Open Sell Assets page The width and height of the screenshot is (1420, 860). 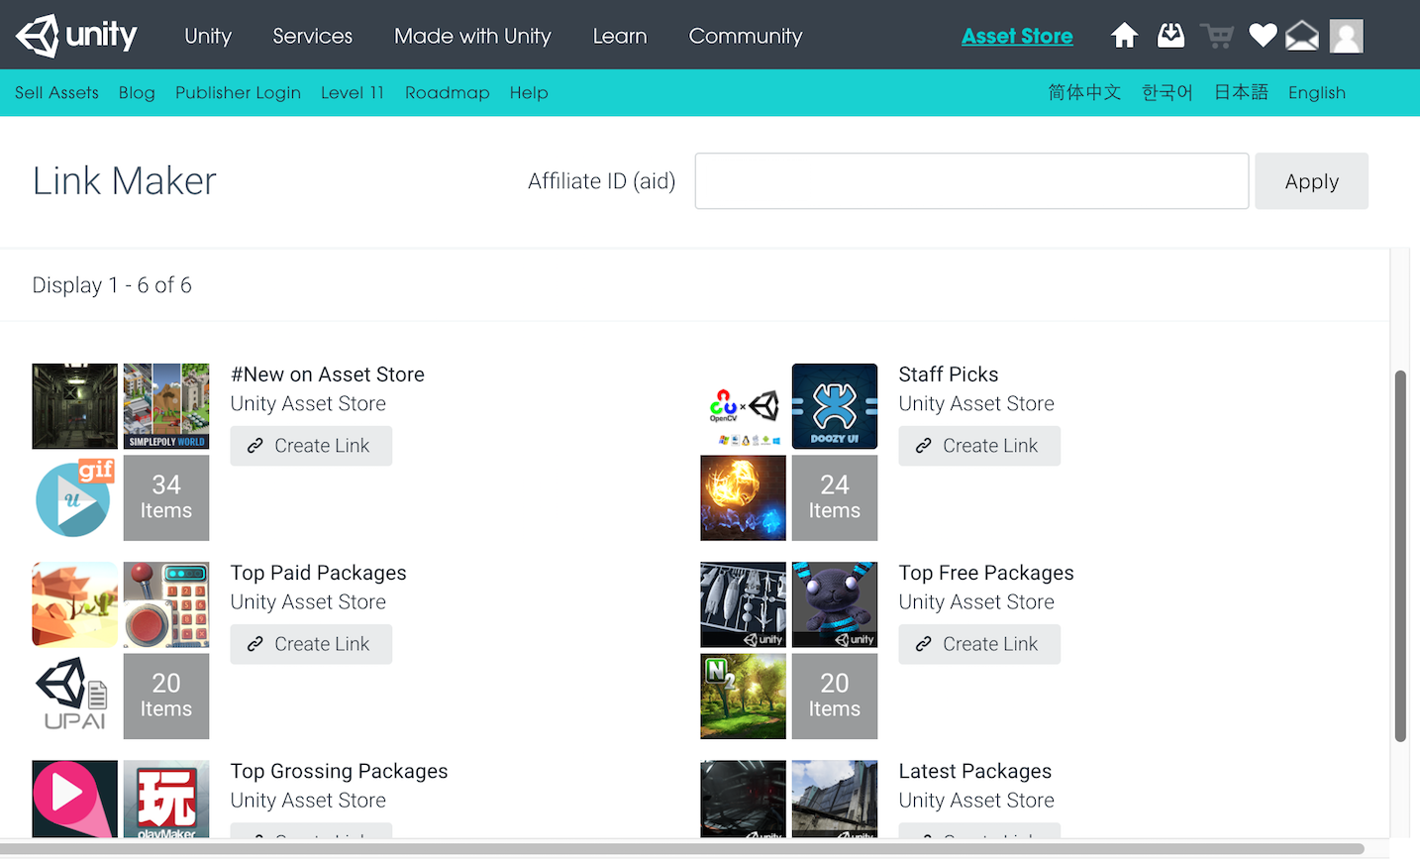coord(56,92)
